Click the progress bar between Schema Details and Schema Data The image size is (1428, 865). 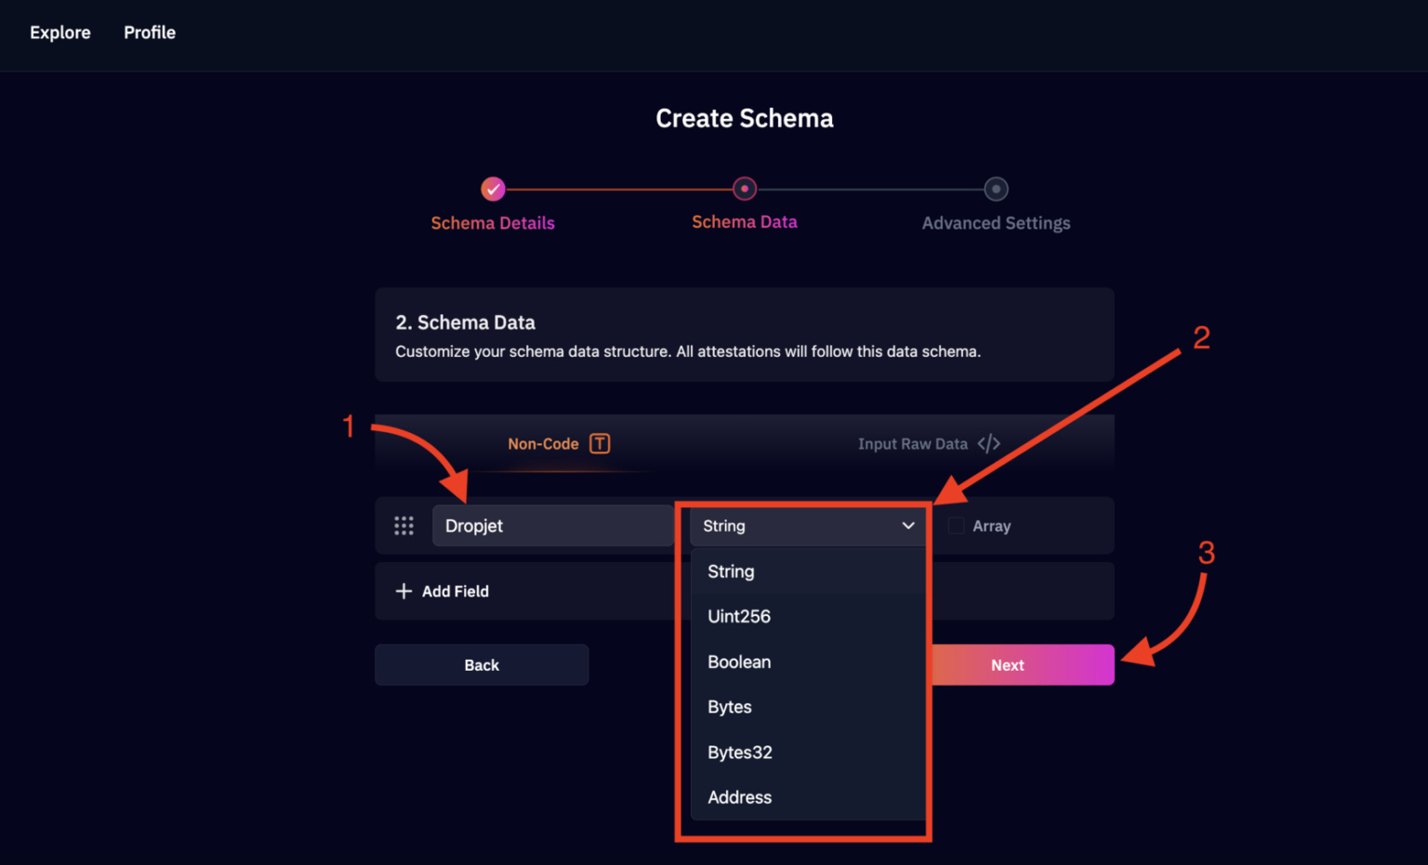[x=618, y=188]
